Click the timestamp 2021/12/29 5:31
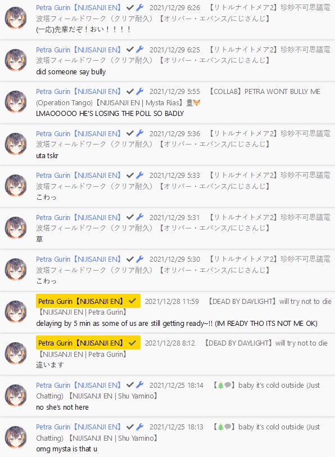Viewport: 335px width, 457px height. point(175,217)
